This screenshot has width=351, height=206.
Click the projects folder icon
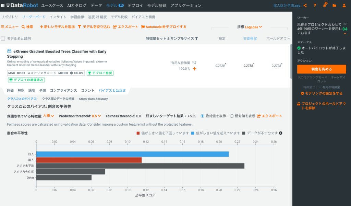[334, 5]
